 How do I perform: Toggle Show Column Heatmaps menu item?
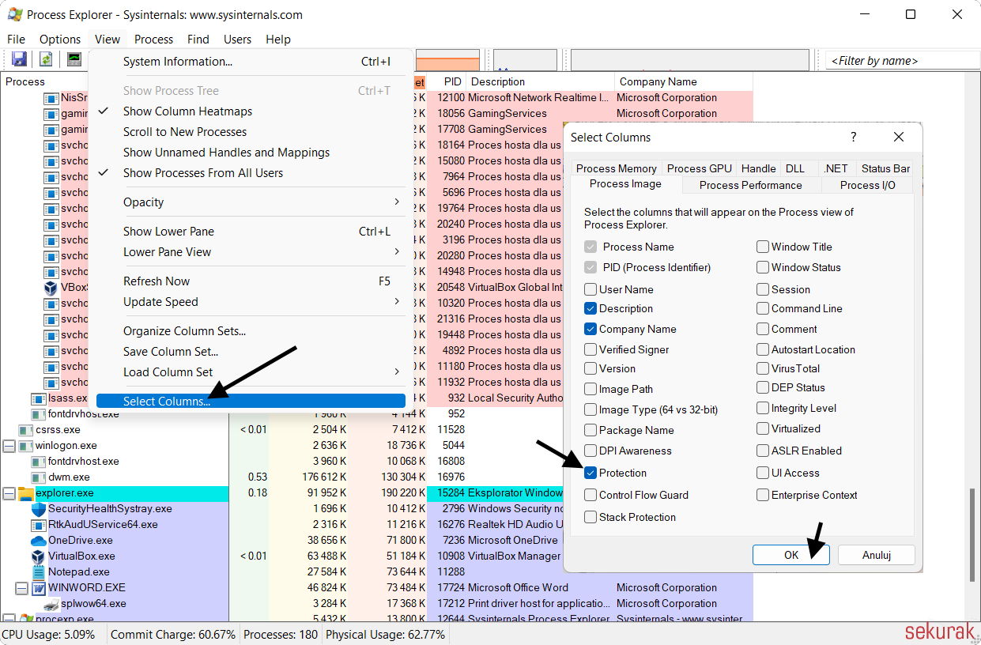click(251, 111)
